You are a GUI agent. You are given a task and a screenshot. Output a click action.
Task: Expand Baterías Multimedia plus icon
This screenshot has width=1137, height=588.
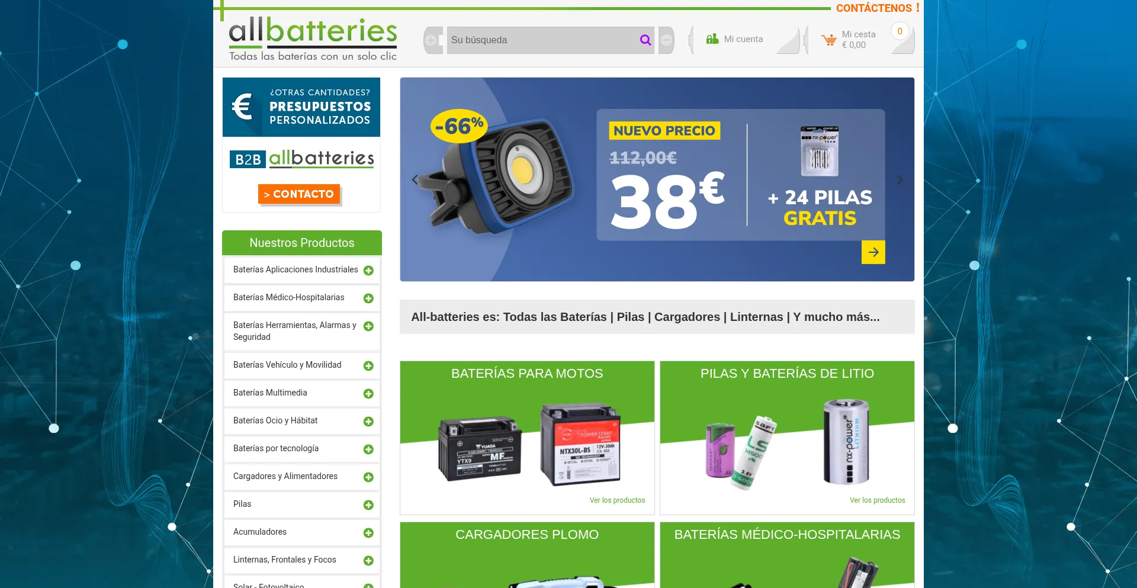368,394
